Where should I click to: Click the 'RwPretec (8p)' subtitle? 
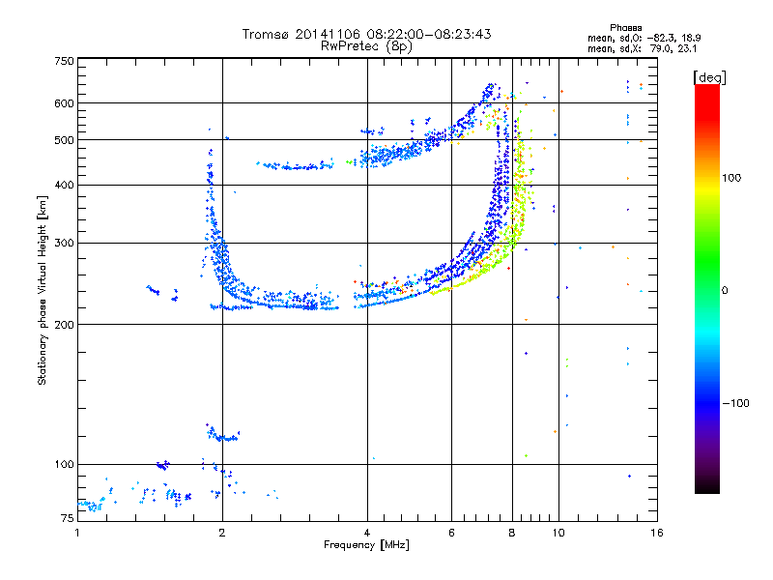click(x=366, y=46)
